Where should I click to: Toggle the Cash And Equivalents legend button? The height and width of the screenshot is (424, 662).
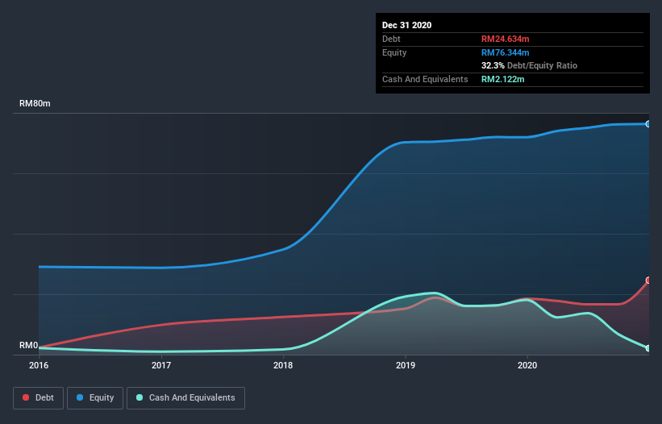185,398
